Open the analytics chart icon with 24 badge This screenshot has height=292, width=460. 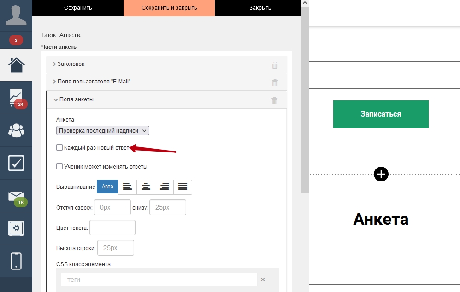[x=16, y=98]
